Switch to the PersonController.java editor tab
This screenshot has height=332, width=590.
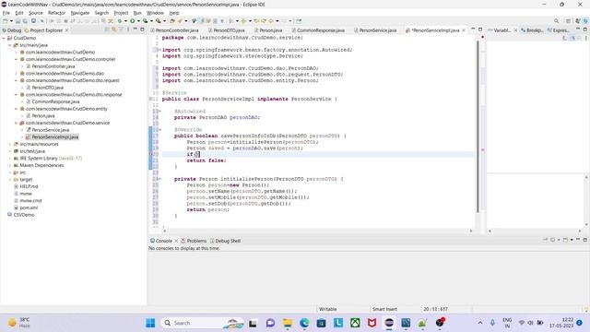[174, 30]
